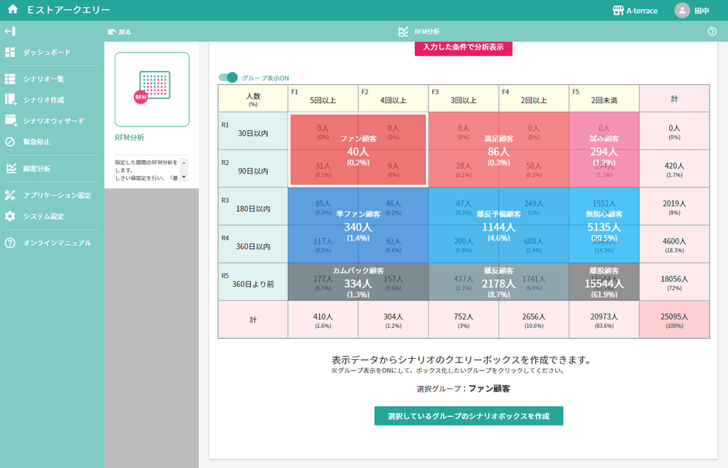Collapse the sidebar with the arrow icon
The image size is (728, 468).
pos(11,31)
